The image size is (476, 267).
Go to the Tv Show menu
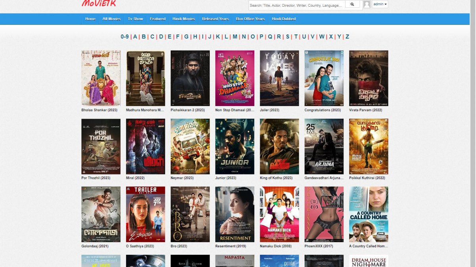(x=135, y=19)
